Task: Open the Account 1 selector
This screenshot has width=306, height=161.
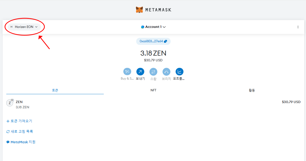Action: [x=153, y=27]
